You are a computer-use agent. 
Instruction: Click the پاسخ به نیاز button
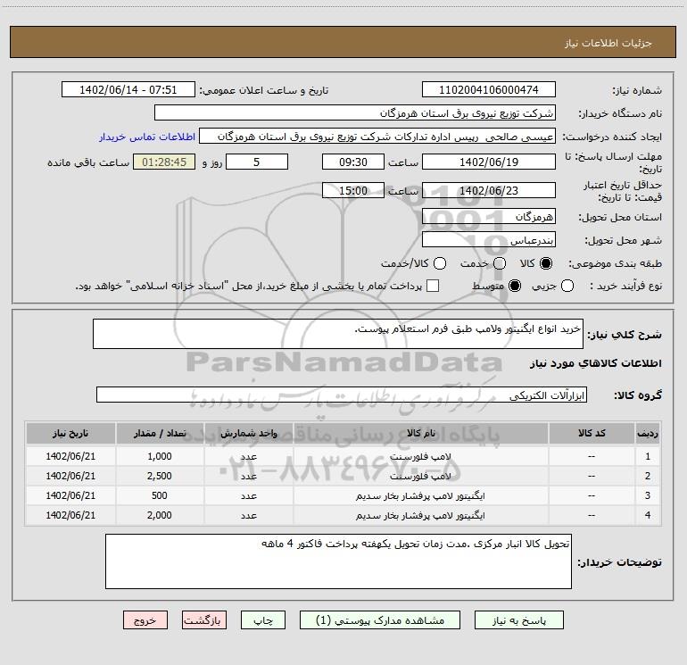[518, 619]
